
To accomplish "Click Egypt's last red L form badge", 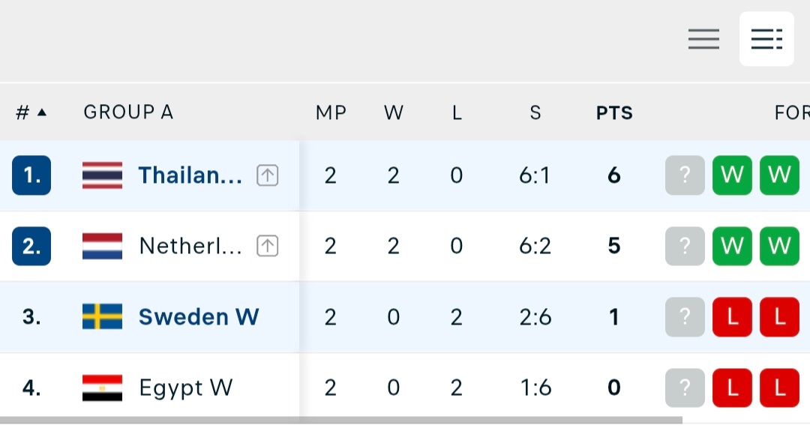I will tap(779, 388).
